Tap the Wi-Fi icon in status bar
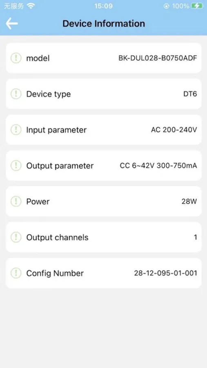Image resolution: width=207 pixels, height=368 pixels. coord(31,6)
